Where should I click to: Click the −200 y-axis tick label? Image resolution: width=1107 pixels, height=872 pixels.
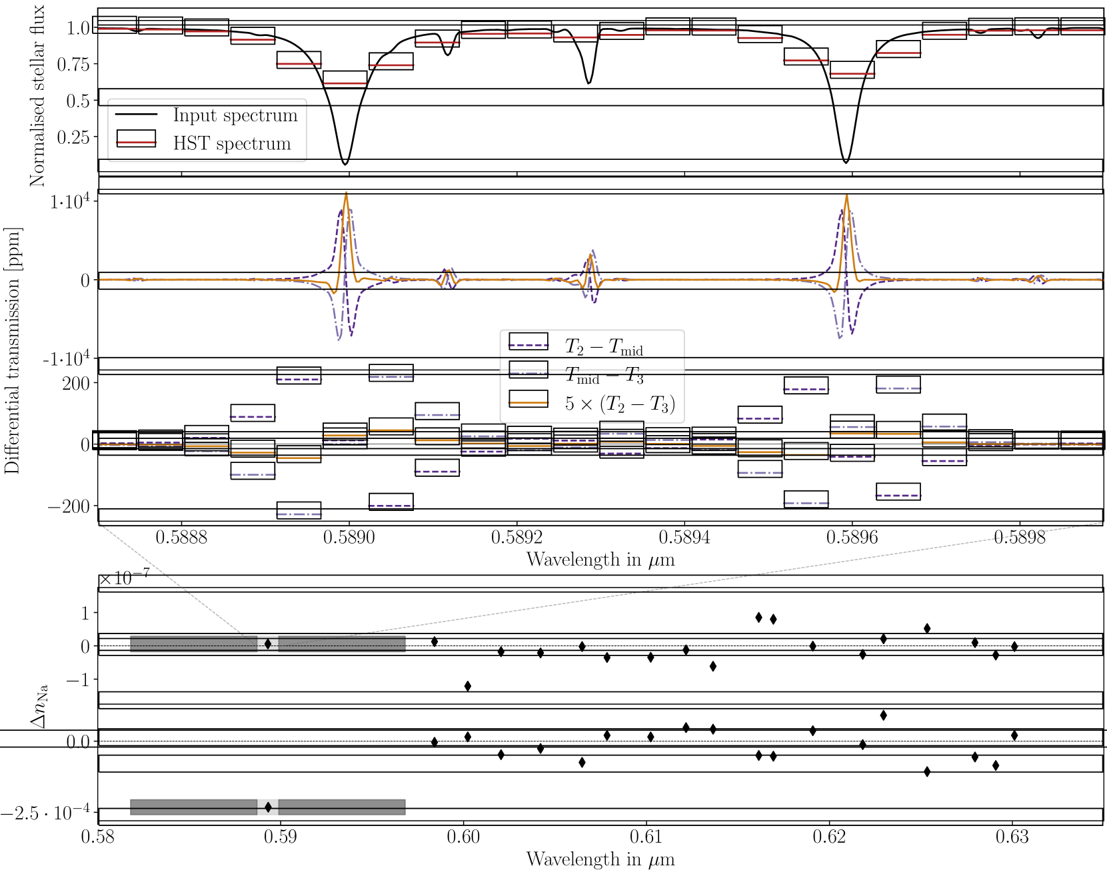tap(69, 506)
